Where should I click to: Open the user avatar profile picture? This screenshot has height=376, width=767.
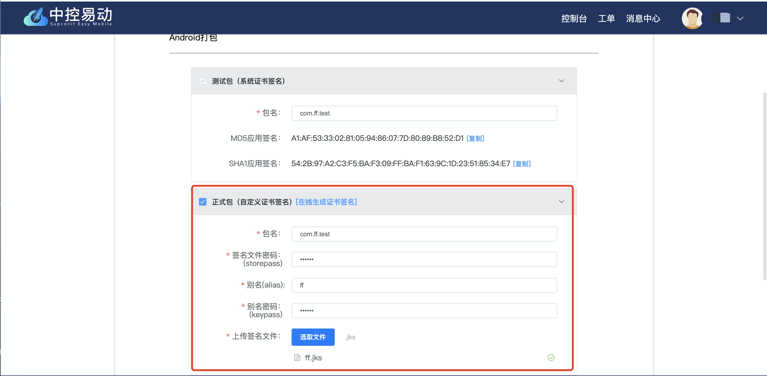(692, 18)
